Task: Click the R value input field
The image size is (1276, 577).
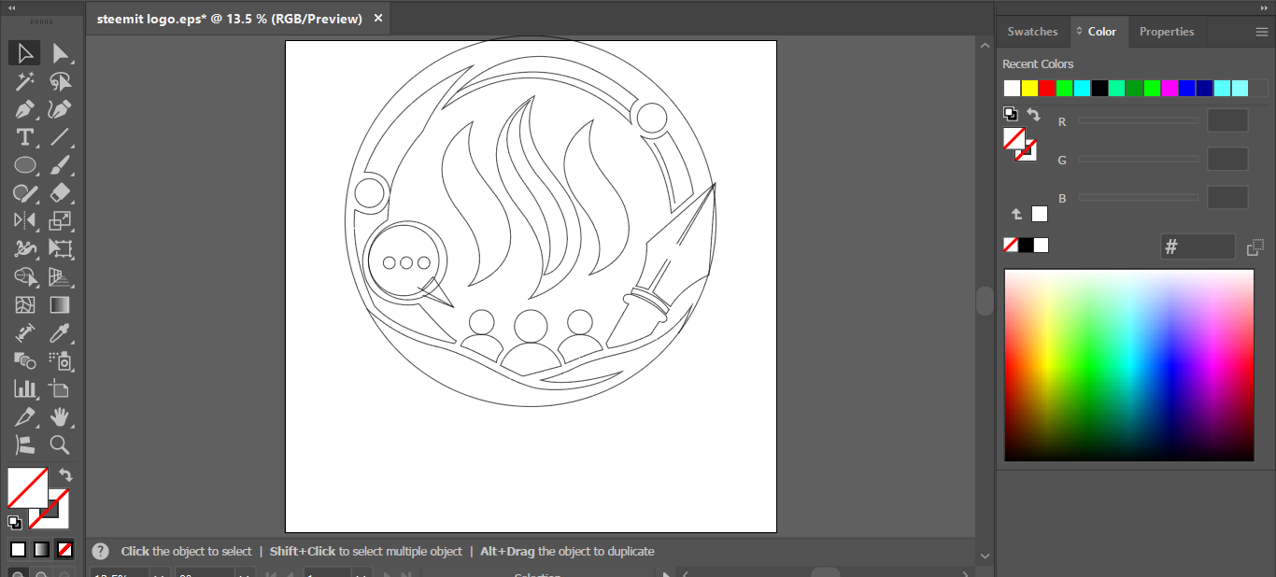Action: tap(1227, 120)
